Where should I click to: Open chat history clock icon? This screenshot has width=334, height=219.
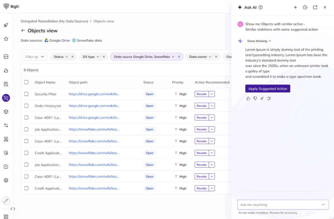pos(305,7)
